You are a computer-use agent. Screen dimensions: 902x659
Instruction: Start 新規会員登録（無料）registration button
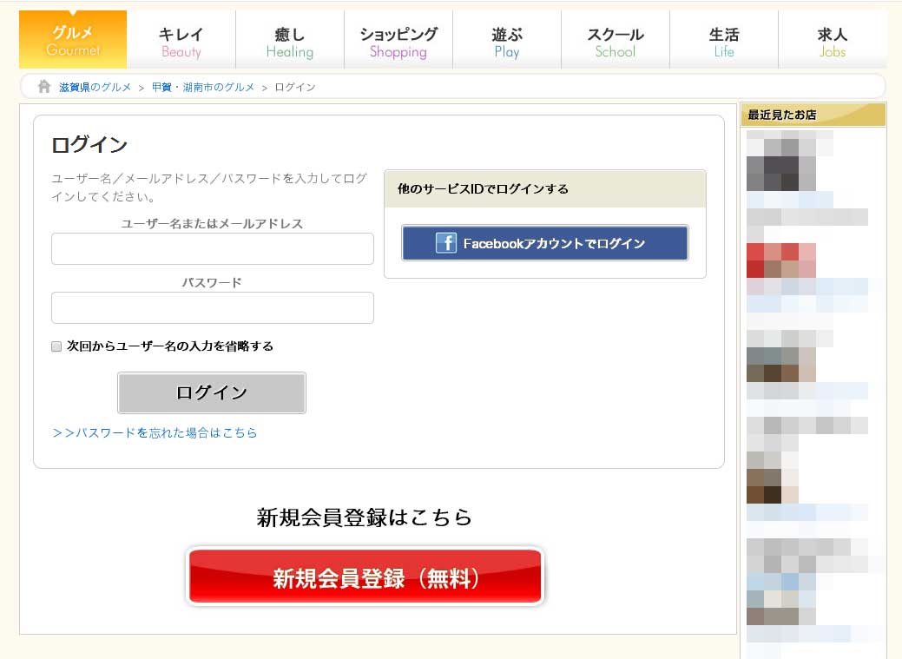click(365, 577)
